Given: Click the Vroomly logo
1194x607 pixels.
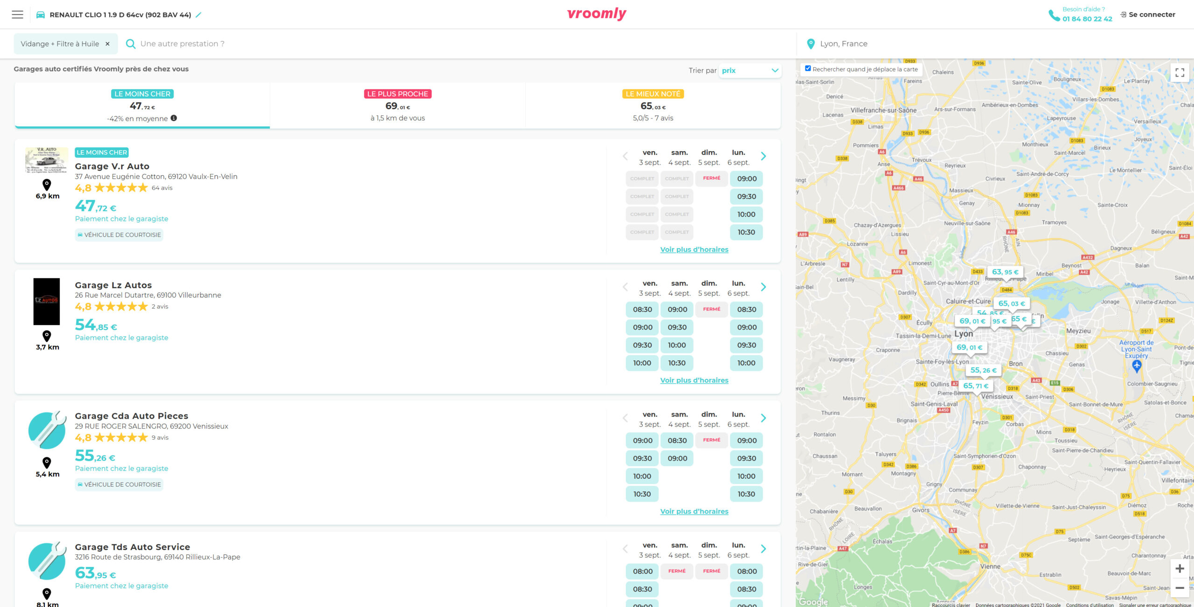Looking at the screenshot, I should [597, 14].
